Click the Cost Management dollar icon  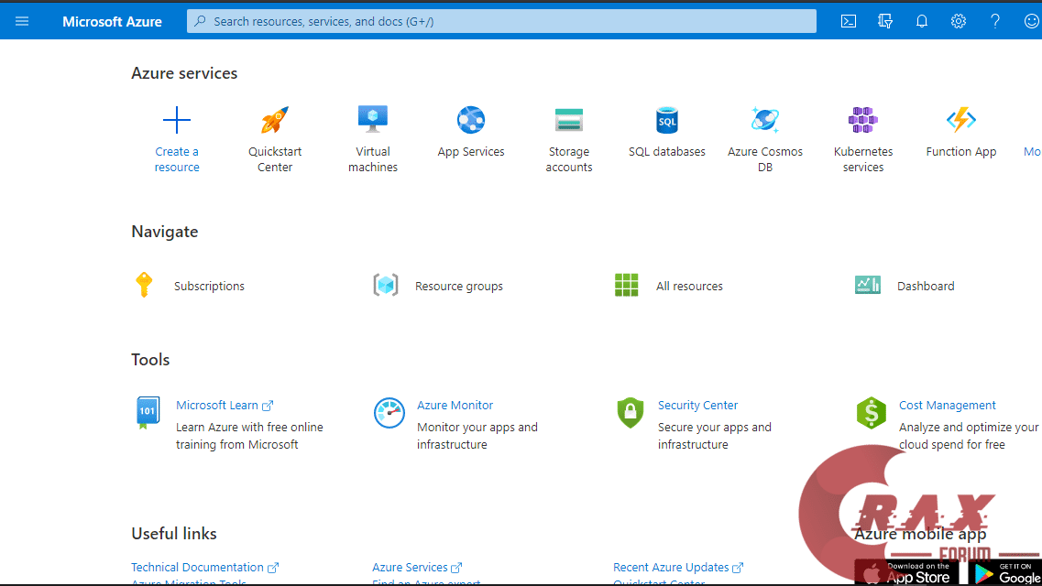[872, 413]
